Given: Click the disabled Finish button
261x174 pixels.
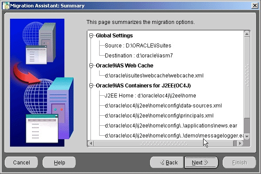Looking at the screenshot, I should click(x=239, y=162).
